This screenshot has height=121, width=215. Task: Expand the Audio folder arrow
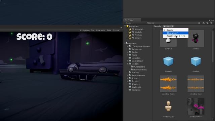[127, 52]
